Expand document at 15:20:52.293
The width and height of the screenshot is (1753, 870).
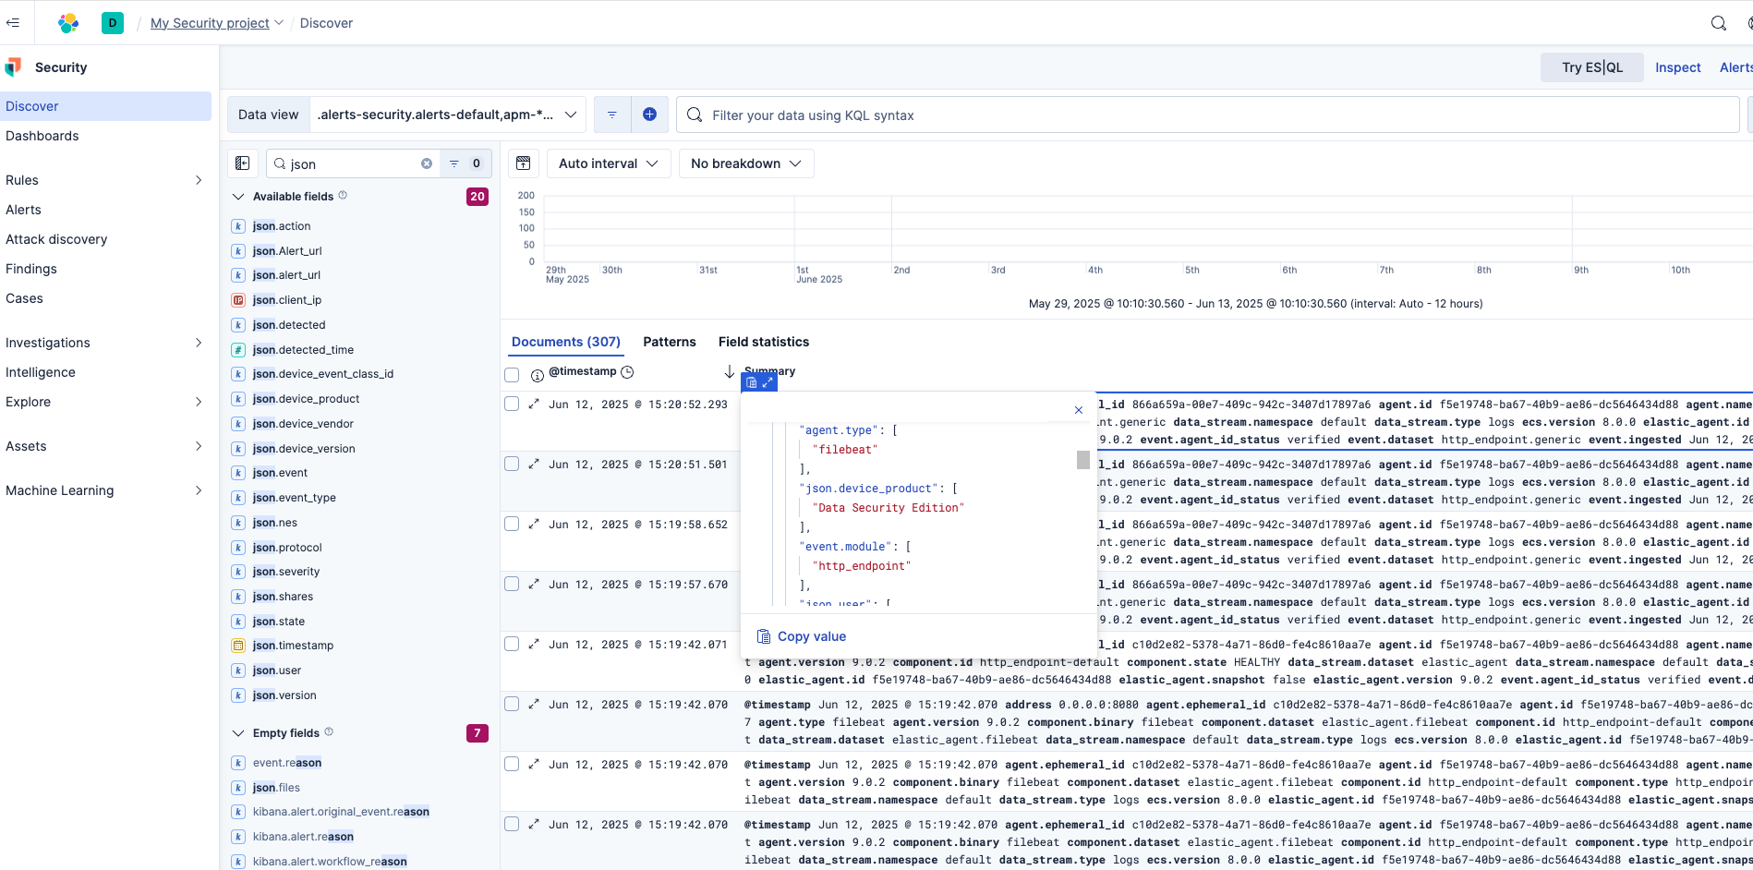coord(534,404)
